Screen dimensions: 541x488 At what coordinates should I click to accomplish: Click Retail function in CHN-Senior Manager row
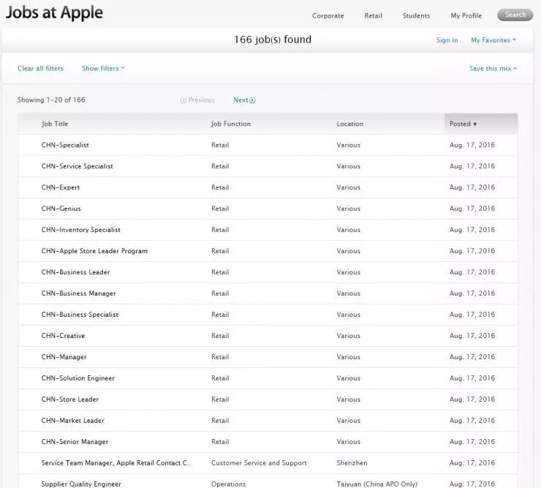[220, 442]
